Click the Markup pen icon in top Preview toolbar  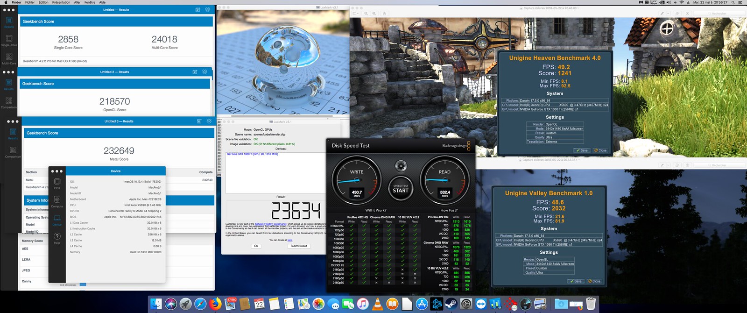[x=663, y=14]
